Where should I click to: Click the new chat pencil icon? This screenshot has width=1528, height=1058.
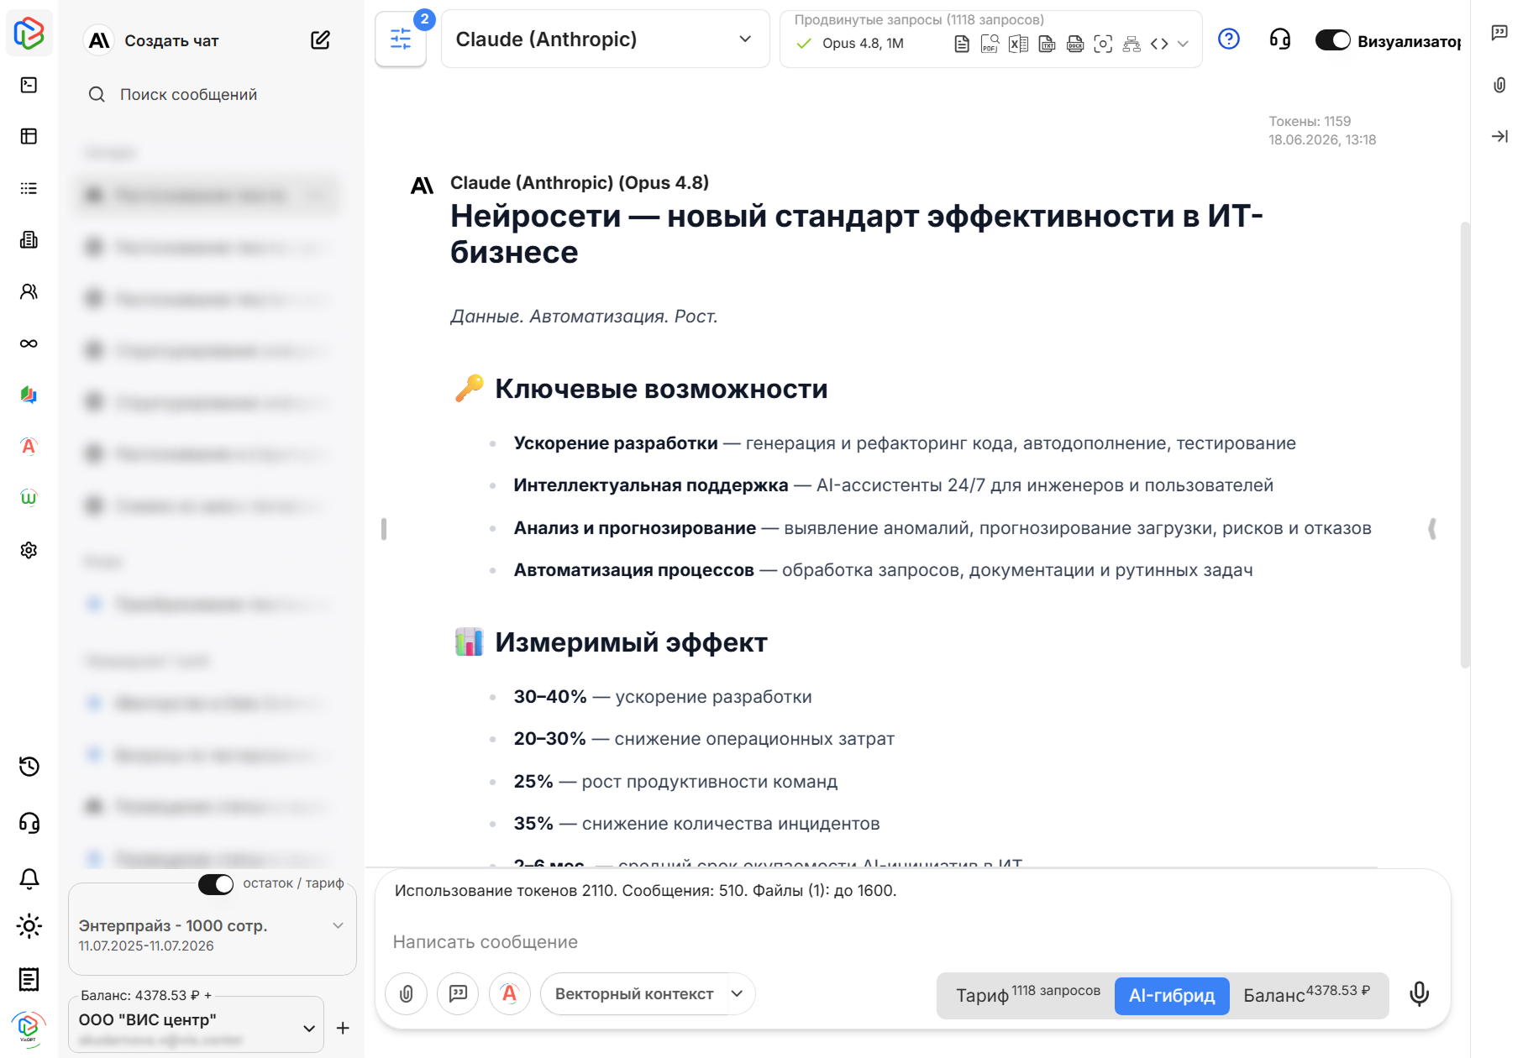click(320, 40)
